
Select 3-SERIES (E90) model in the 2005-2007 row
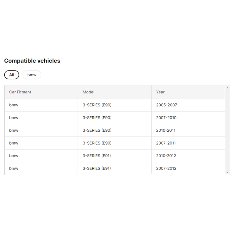tap(97, 105)
